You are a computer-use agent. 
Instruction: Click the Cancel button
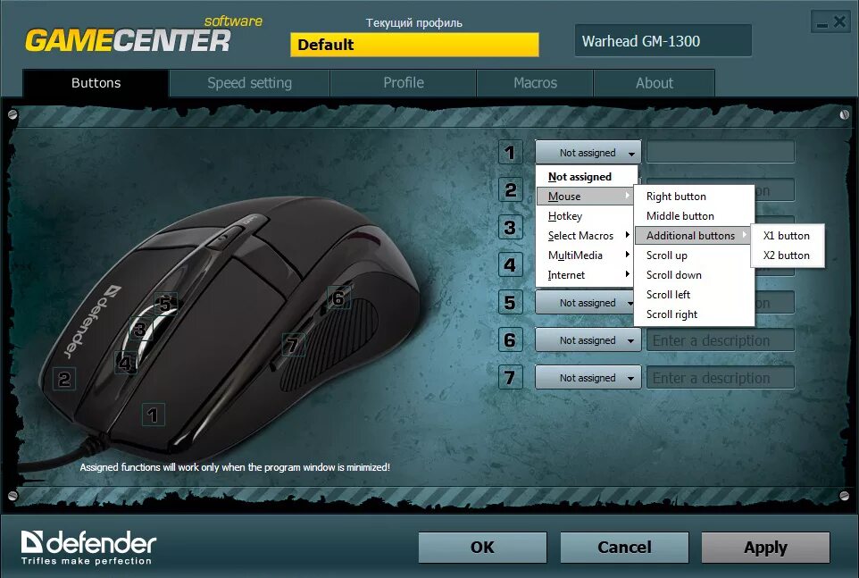point(624,548)
